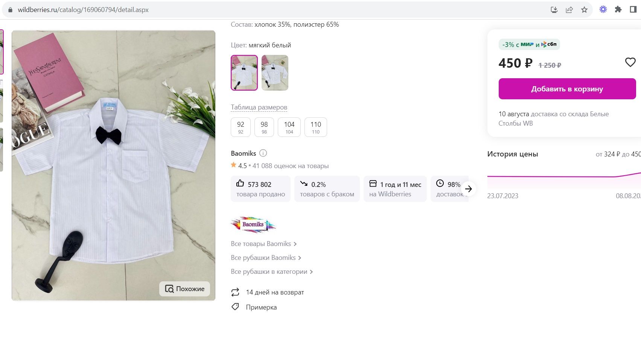641x337 pixels.
Task: Bookmark this page with the star icon
Action: 584,10
